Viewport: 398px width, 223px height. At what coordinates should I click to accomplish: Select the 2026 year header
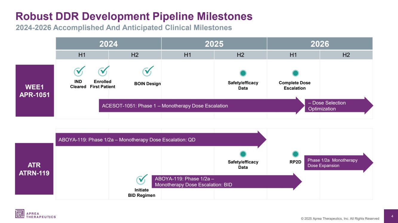point(319,44)
